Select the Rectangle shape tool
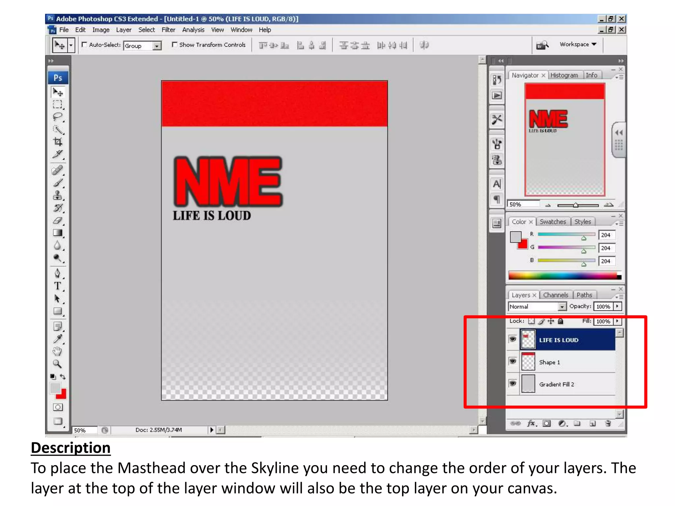 point(58,311)
